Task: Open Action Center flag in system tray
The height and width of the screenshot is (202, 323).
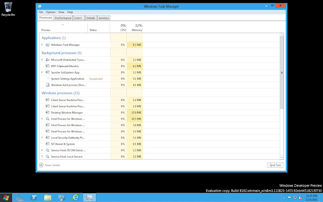Action: [289, 198]
